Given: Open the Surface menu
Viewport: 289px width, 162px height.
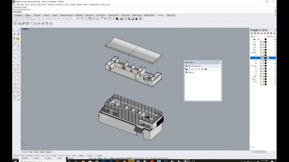Looking at the screenshot, I should point(33,4).
